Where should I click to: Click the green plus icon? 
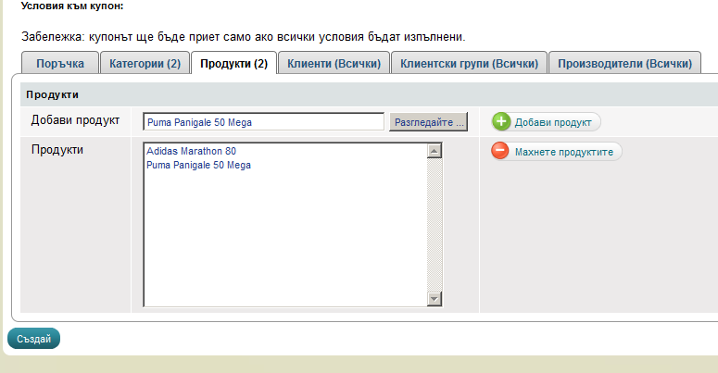coord(501,122)
